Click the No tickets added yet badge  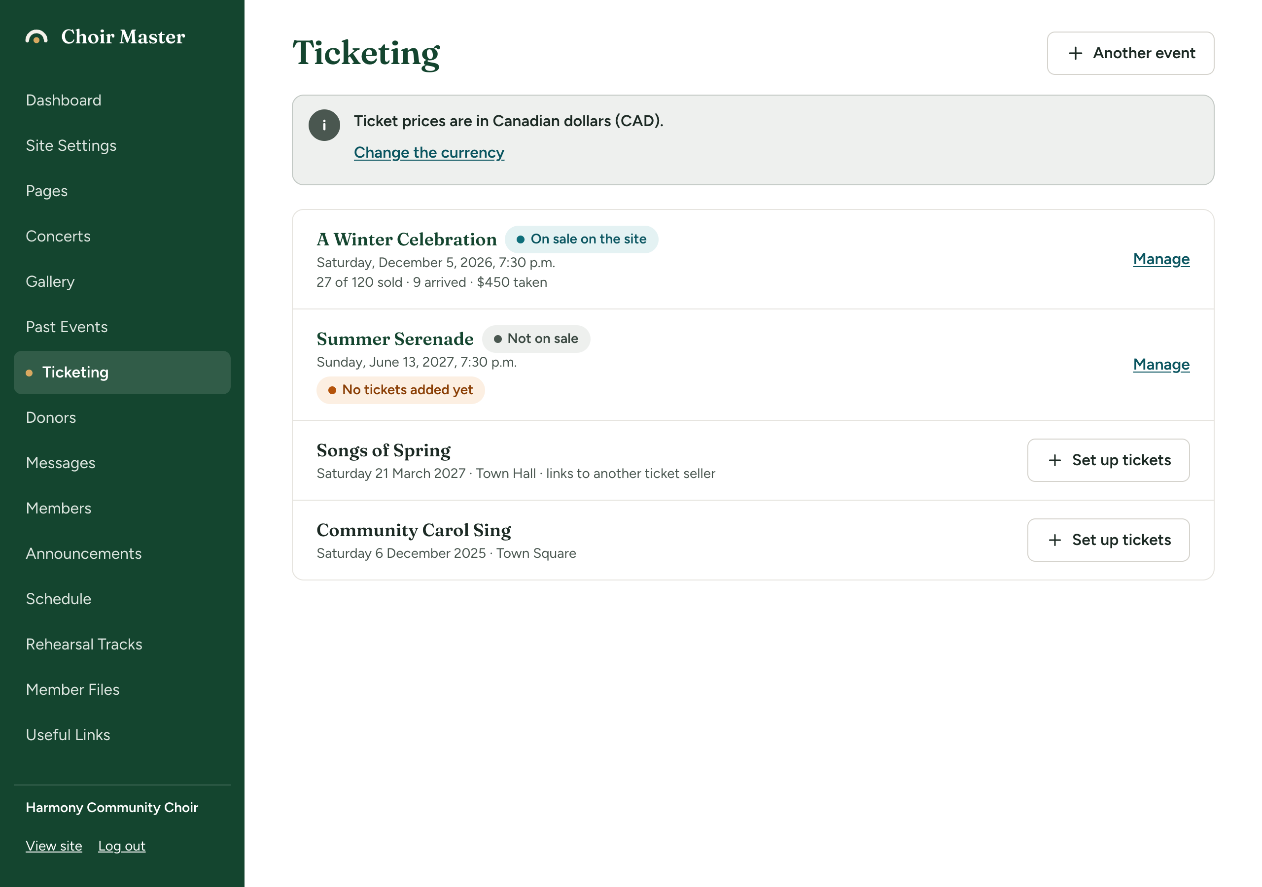point(400,390)
